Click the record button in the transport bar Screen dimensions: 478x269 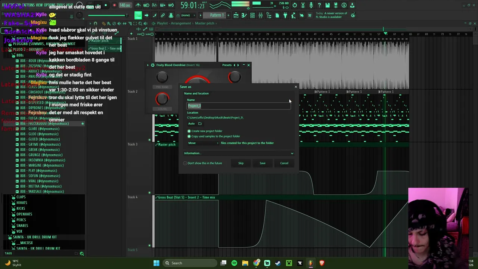pyautogui.click(x=114, y=5)
